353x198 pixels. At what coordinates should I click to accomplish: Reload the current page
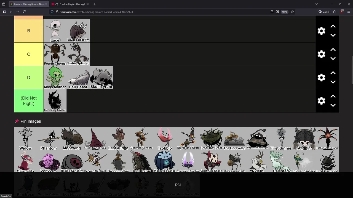pyautogui.click(x=24, y=12)
